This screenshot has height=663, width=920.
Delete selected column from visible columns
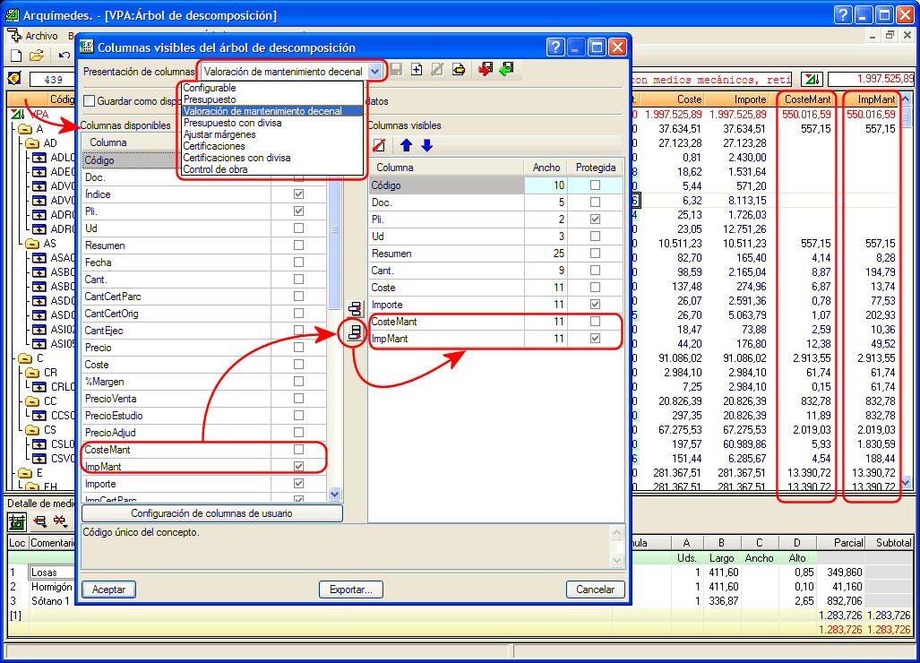(x=379, y=145)
